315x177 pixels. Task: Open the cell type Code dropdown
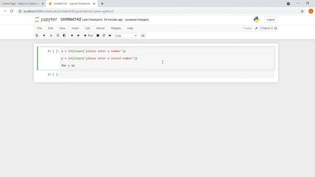(126, 35)
